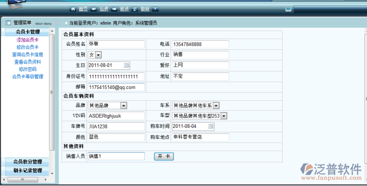Screen dimensions: 367x186
Task: Expand the 会员积分管理 menu section
Action: click(28, 162)
